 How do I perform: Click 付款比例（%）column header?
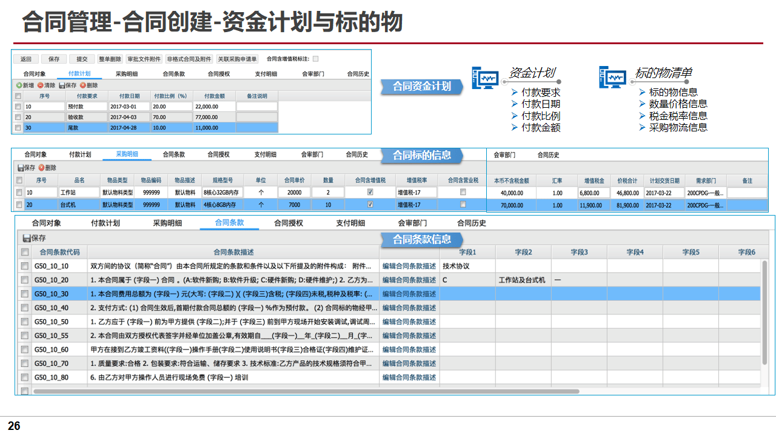172,96
